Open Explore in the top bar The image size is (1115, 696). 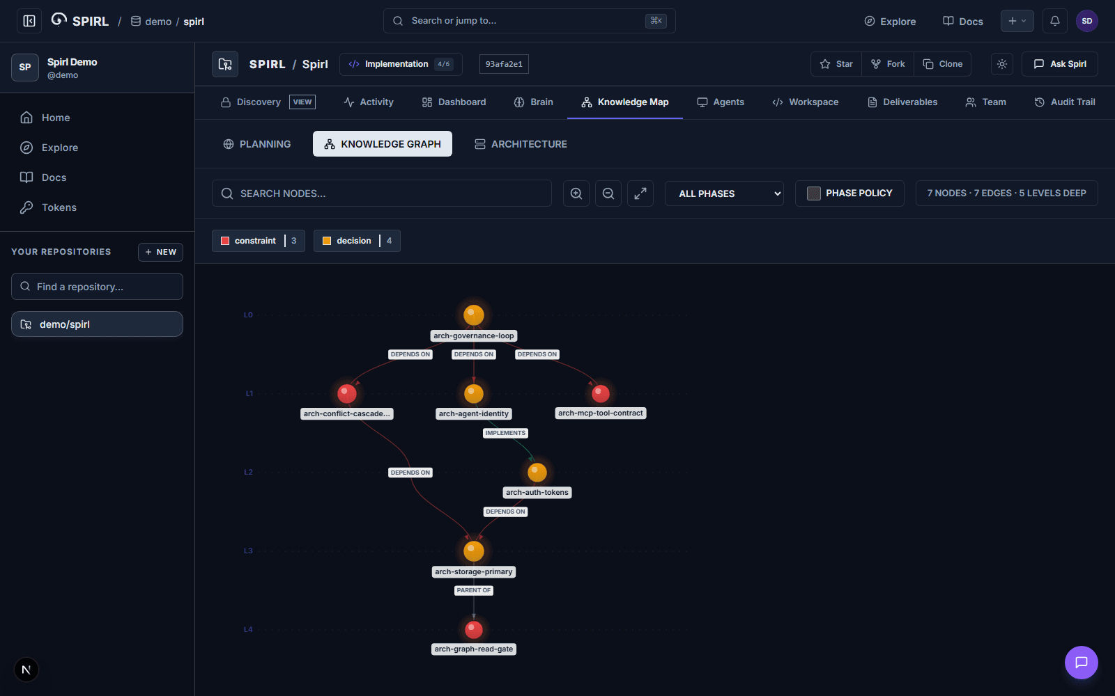[890, 22]
